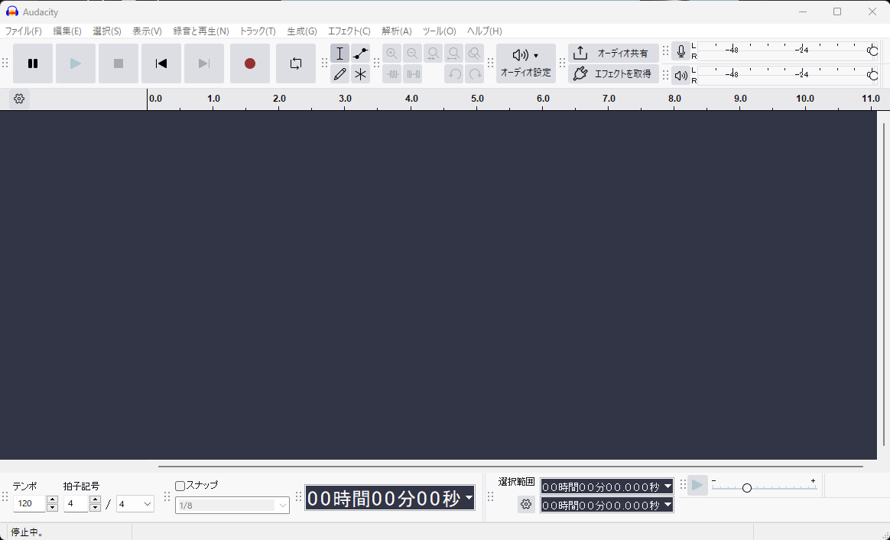The height and width of the screenshot is (540, 890).
Task: Click the 5.0 mark on the timeline ruler
Action: click(477, 99)
